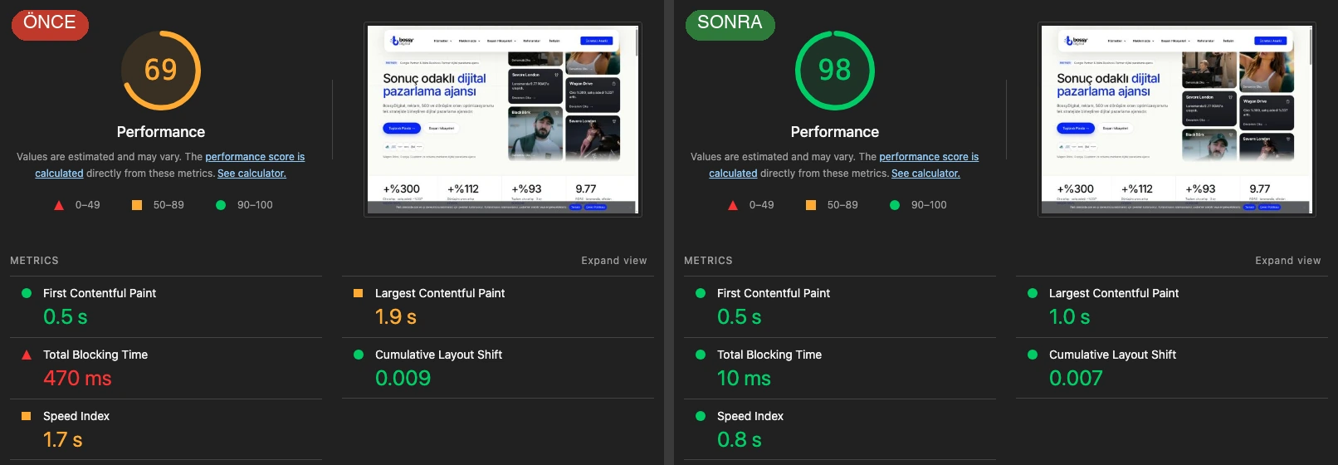Click the '470 ms' Total Blocking Time value

(77, 379)
